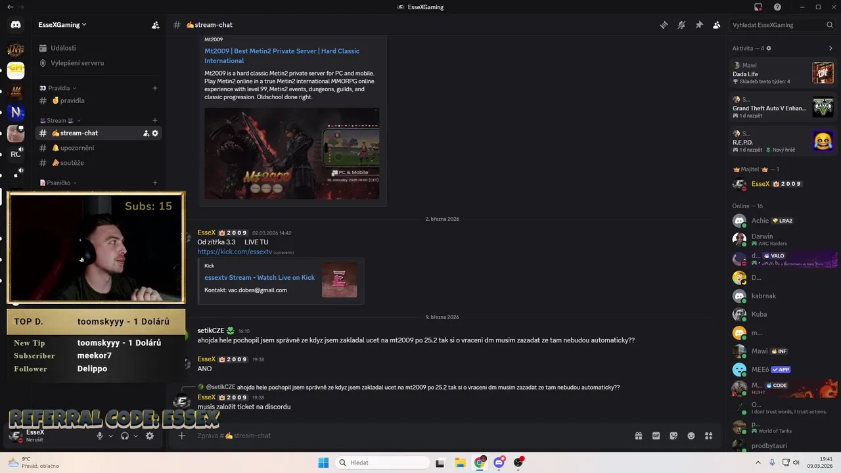Open Grand Theft Auto V activity card
841x473 pixels.
(783, 108)
